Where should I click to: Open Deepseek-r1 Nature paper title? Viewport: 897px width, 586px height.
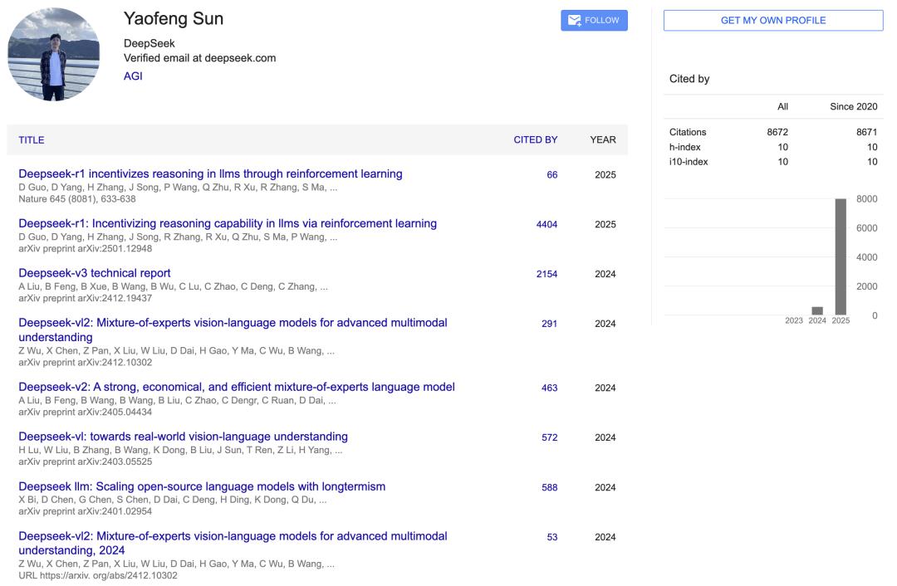click(x=210, y=174)
